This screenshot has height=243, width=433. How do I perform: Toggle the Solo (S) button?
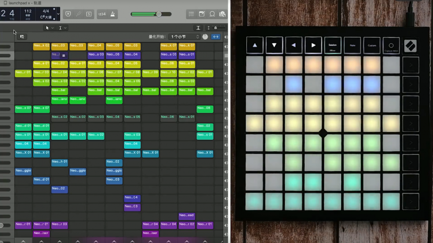[89, 14]
